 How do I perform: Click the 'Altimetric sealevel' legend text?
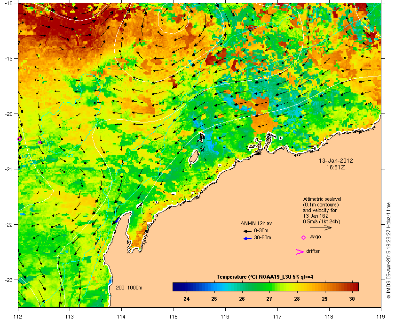pos(322,199)
